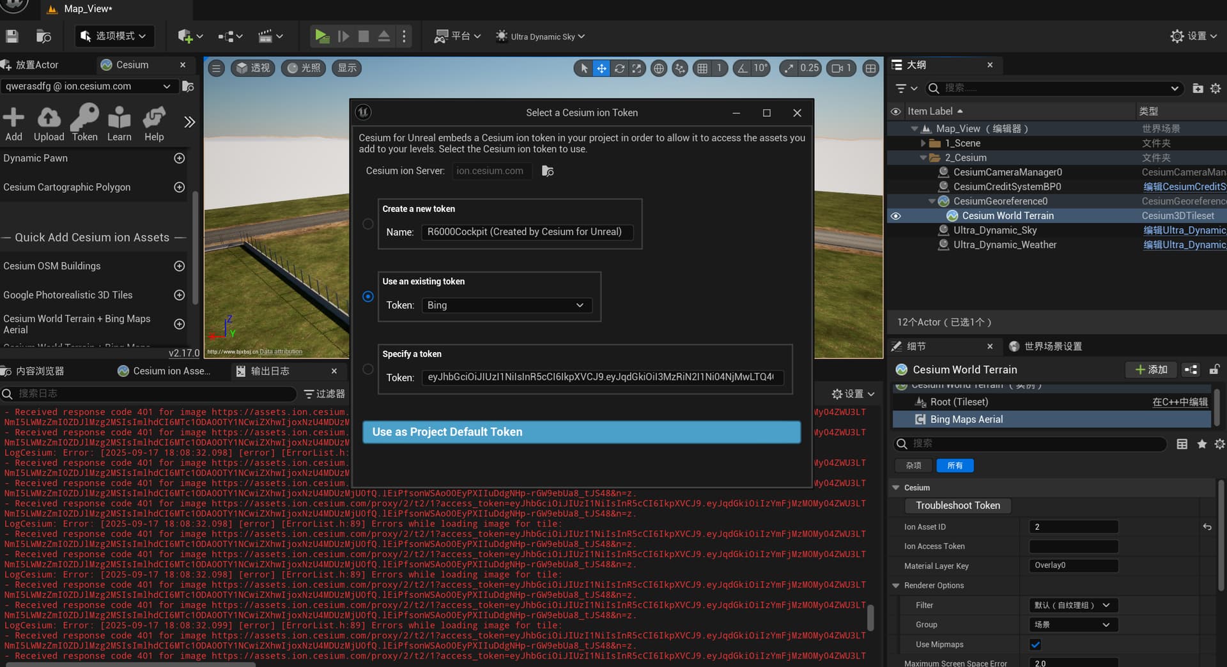Add Cesium OSM Buildings with plus icon
Image resolution: width=1227 pixels, height=667 pixels.
tap(180, 266)
